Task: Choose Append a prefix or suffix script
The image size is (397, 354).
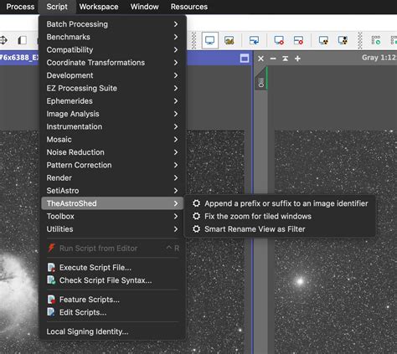Action: (280, 203)
